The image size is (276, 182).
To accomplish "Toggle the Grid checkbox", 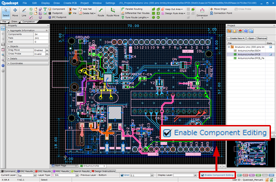I will [x=122, y=175].
